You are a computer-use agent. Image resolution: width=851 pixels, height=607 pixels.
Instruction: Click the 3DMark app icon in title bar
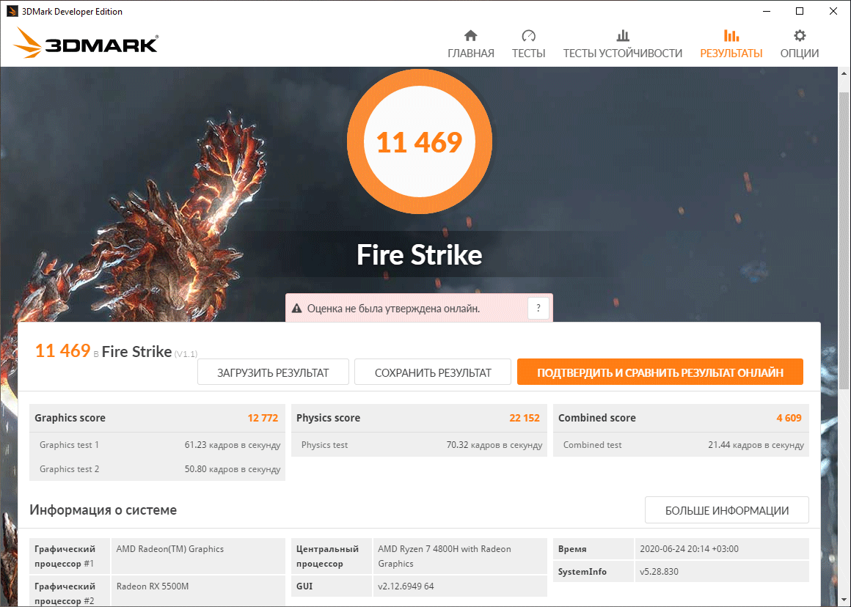click(x=12, y=12)
